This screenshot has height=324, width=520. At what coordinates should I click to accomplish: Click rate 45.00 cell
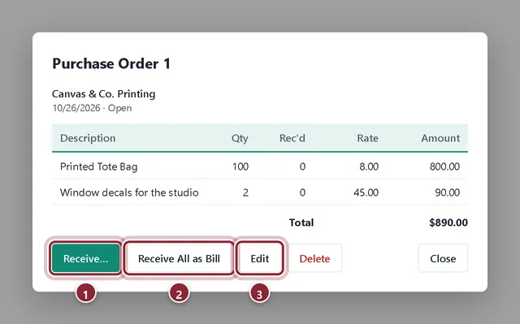point(366,192)
